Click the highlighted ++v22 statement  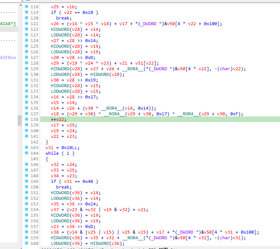(58, 119)
